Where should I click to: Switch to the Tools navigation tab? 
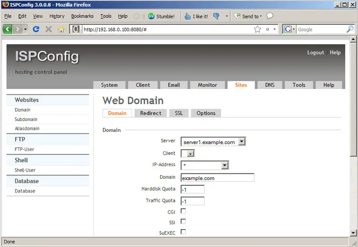(299, 85)
